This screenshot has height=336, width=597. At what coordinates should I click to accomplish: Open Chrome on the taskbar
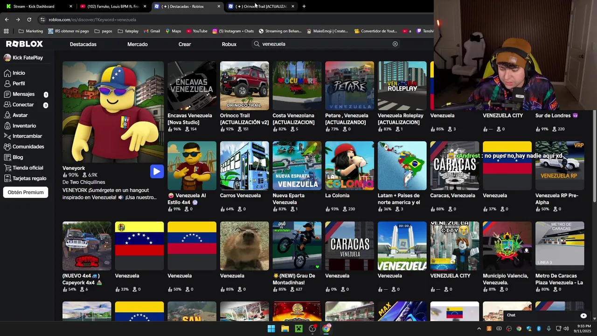326,329
